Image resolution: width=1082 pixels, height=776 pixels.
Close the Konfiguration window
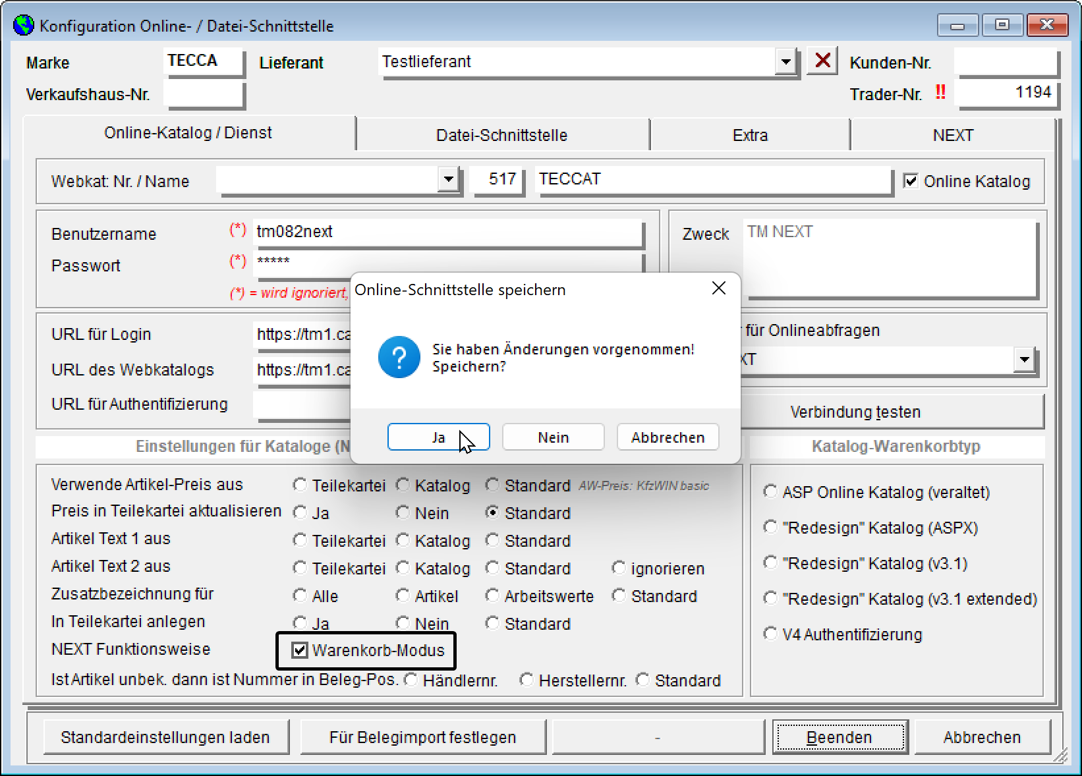tap(1047, 25)
